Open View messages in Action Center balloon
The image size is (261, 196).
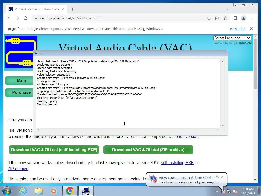186,178
